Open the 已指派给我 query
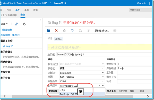Viewport: 154px width, 100px height. pos(6,30)
